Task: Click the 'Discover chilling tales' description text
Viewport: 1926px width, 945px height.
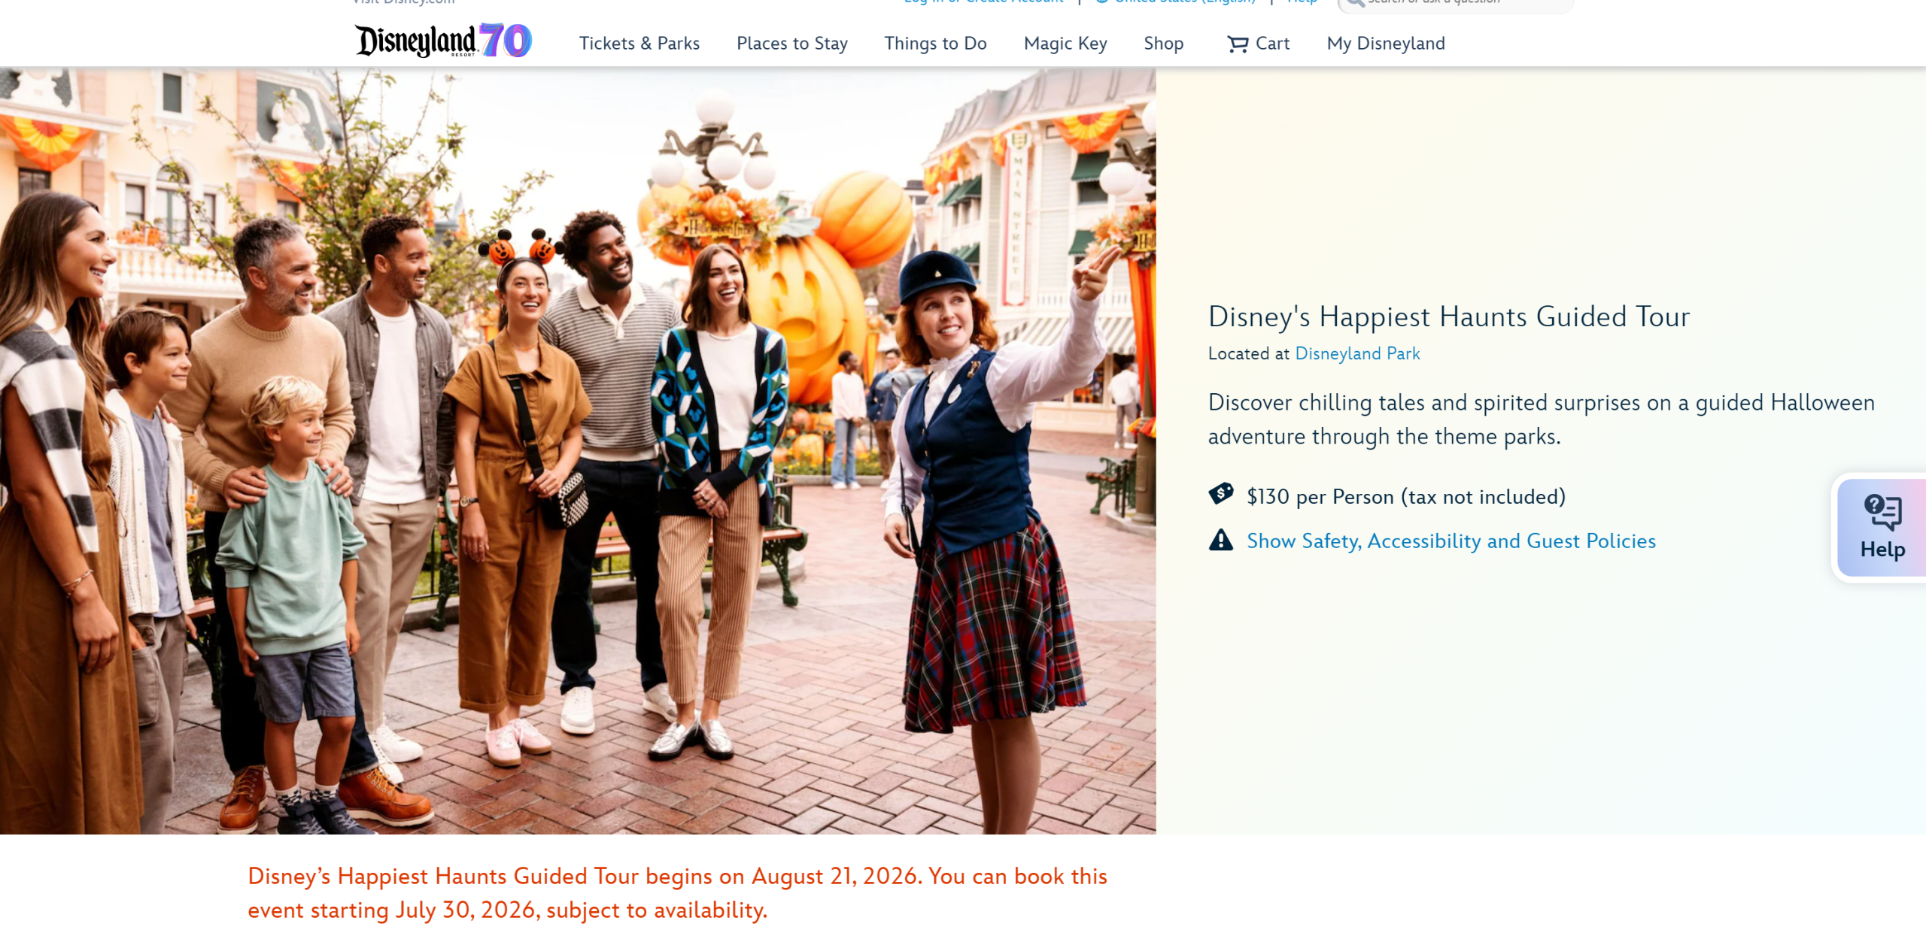Action: (1541, 419)
